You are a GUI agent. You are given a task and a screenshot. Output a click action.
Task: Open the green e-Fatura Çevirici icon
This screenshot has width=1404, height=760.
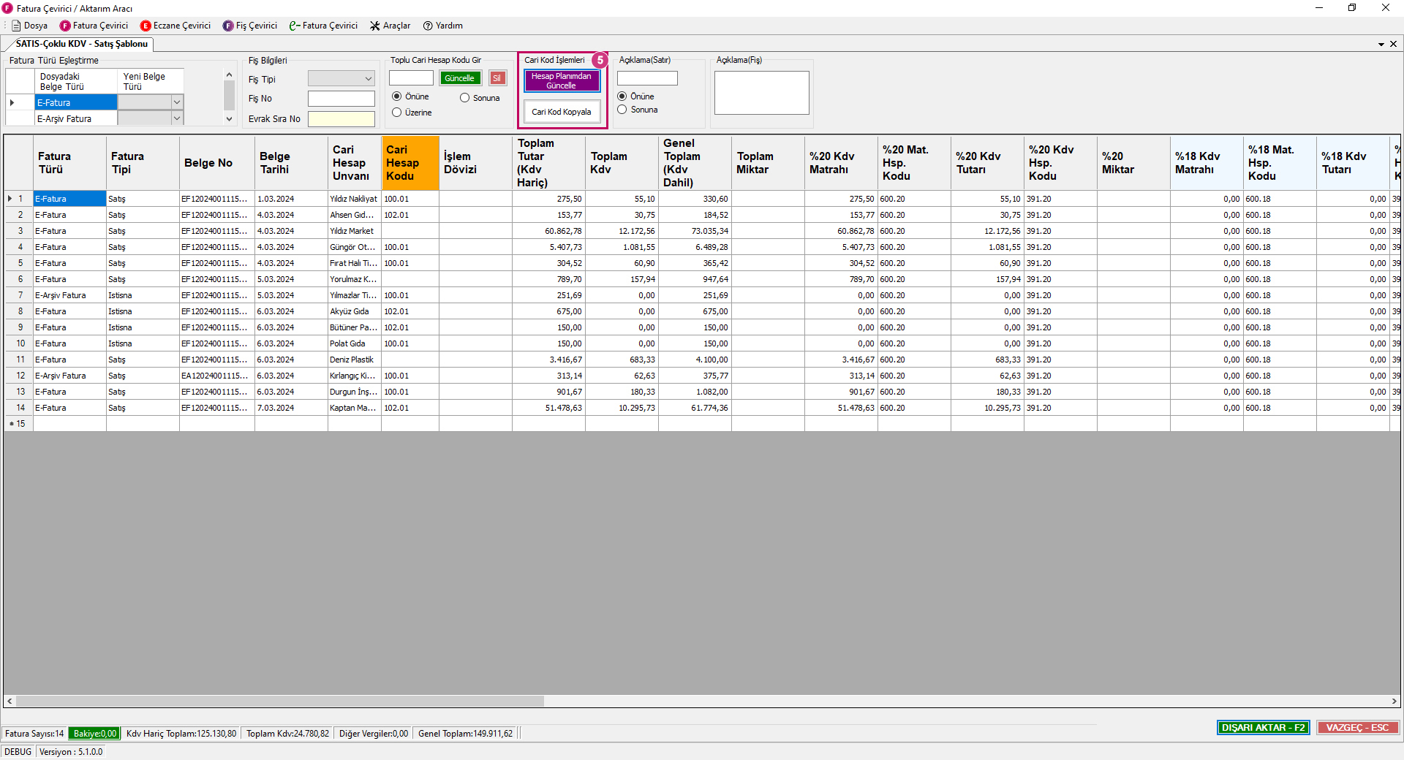pos(295,26)
